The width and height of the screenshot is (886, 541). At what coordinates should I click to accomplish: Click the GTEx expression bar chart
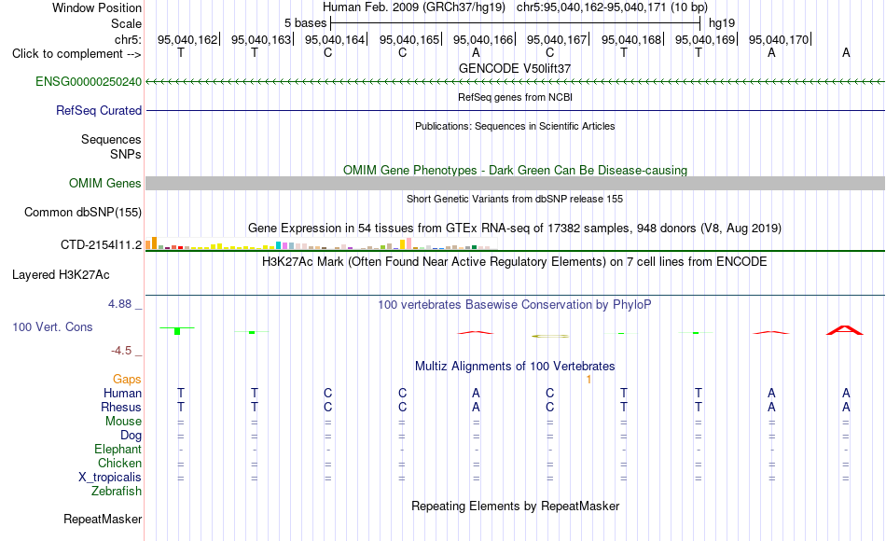click(321, 243)
